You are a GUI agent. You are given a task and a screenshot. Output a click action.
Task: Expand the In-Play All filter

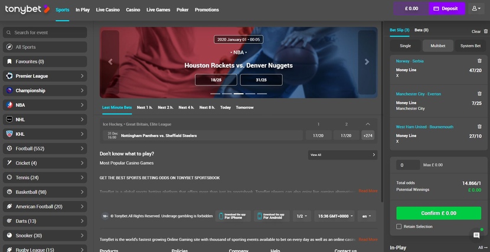coord(483,248)
